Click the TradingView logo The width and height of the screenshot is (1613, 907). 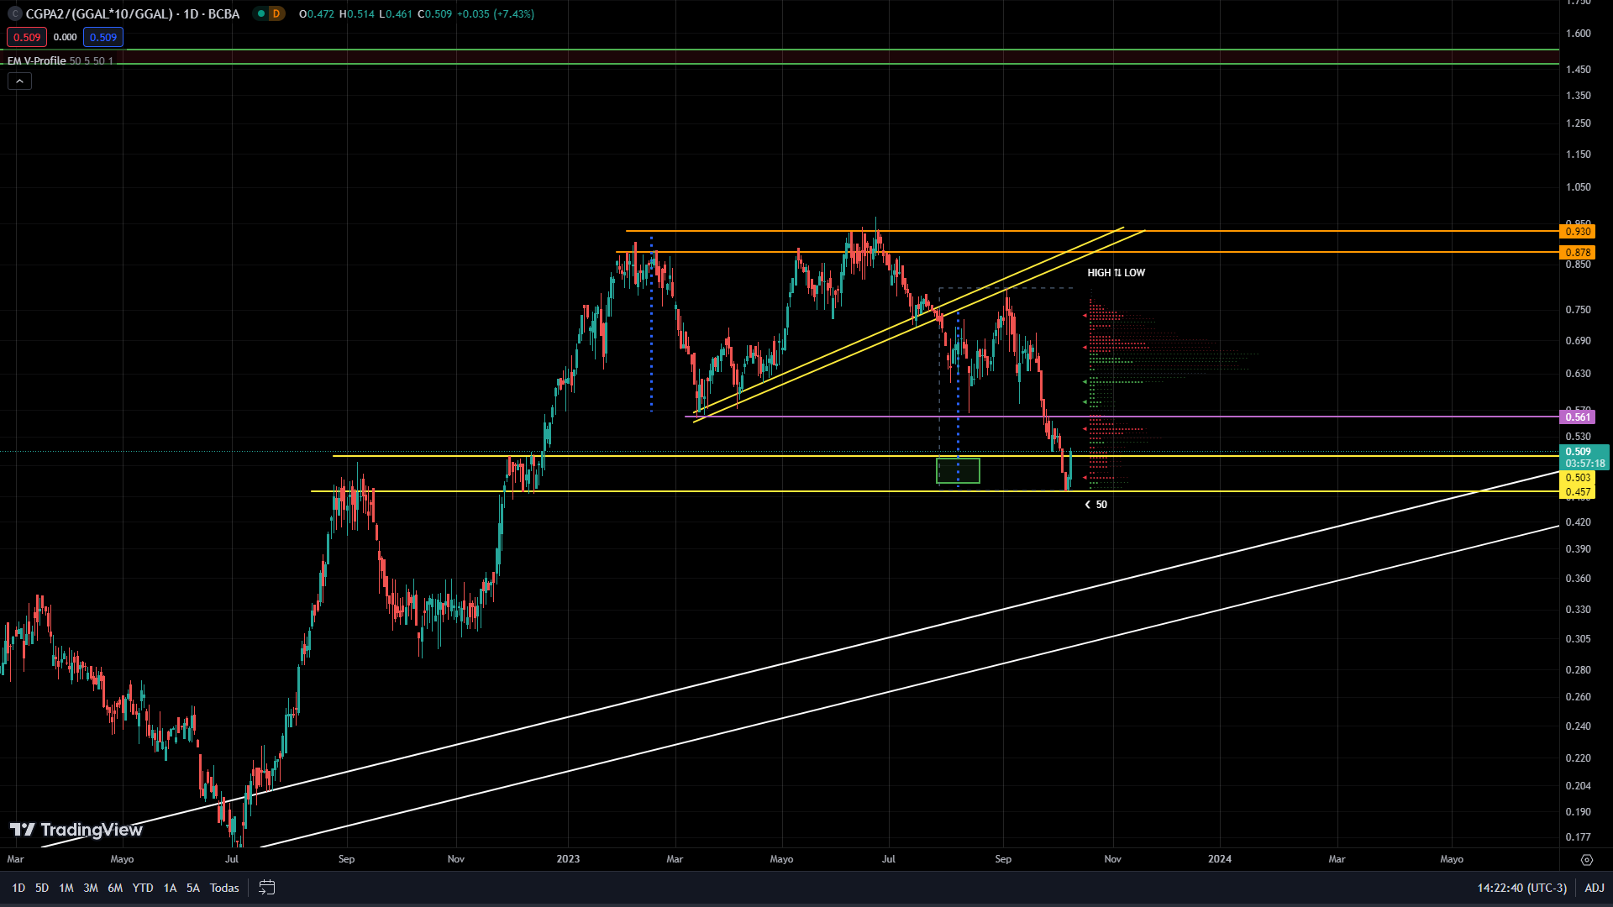[76, 830]
